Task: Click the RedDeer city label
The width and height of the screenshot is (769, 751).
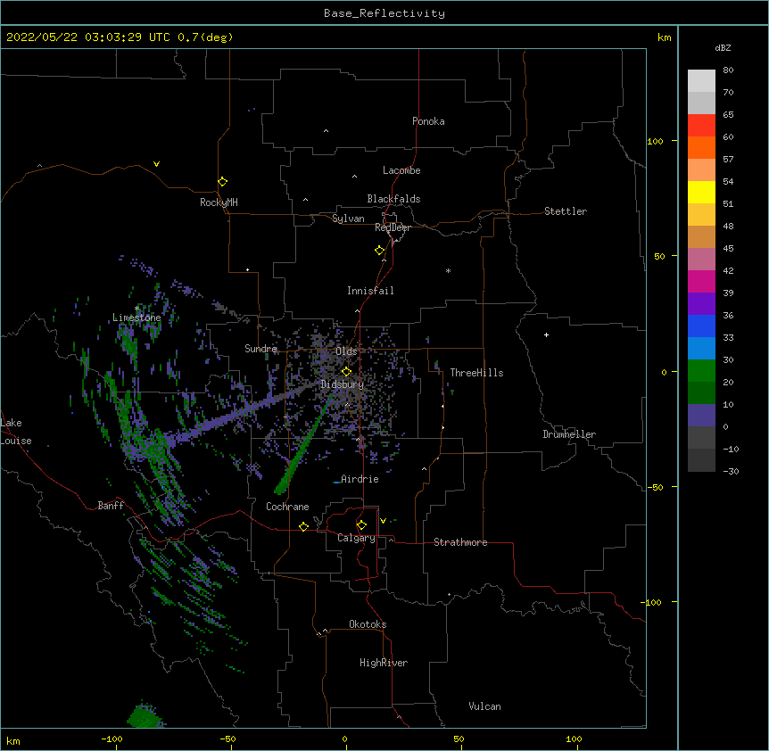Action: coord(393,227)
